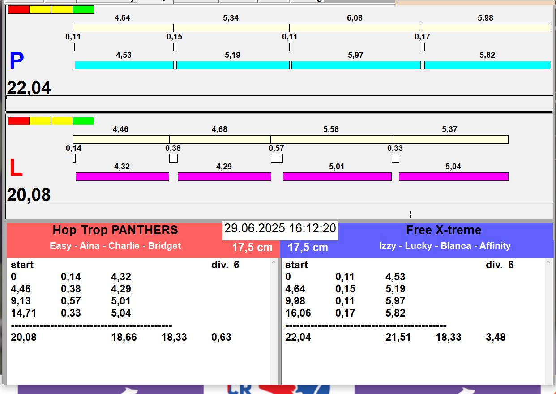Click the 0,17 crossing marker box in lane P

click(423, 47)
